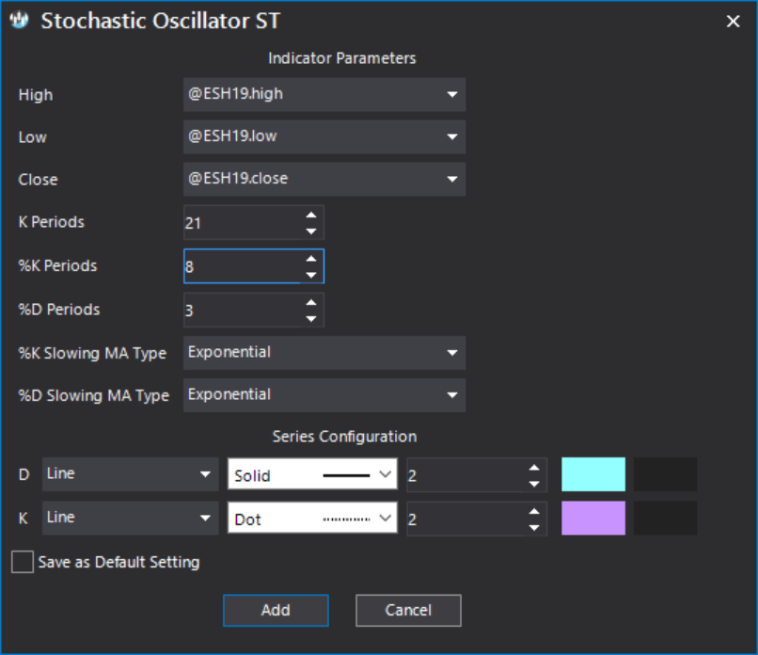Increment the %K Periods value

tap(311, 258)
